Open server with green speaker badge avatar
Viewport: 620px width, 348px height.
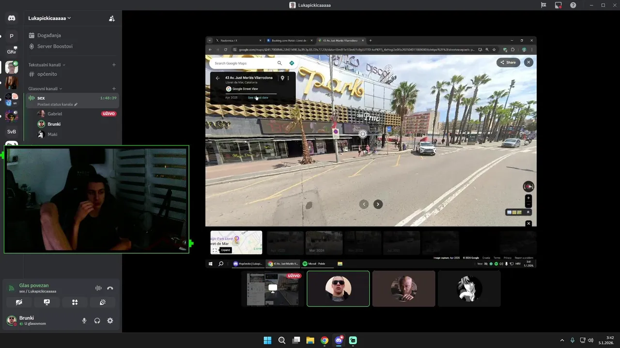click(12, 67)
